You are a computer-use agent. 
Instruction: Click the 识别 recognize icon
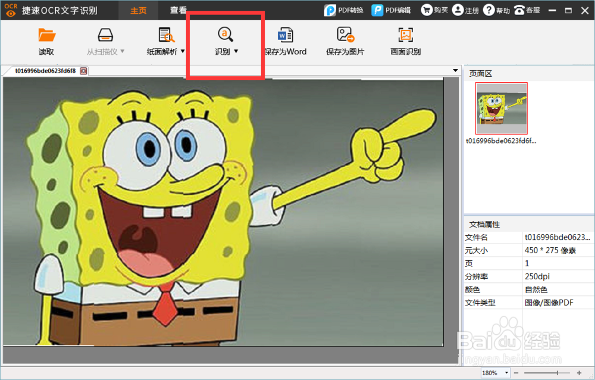point(226,35)
